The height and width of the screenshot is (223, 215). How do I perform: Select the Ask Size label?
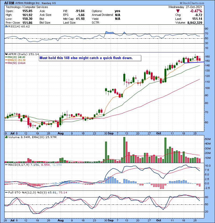(46, 15)
